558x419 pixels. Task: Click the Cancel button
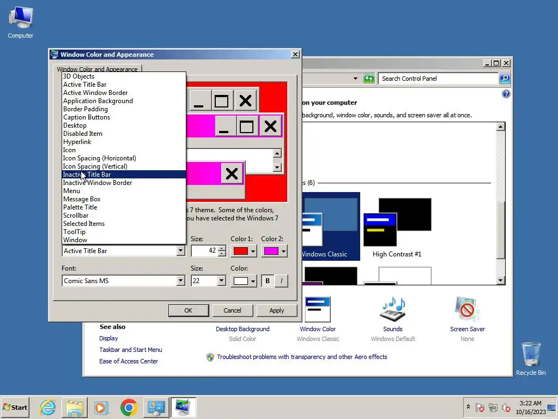pyautogui.click(x=232, y=310)
